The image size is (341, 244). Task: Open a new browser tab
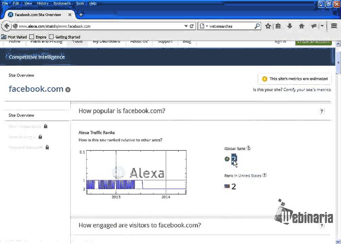click(81, 15)
